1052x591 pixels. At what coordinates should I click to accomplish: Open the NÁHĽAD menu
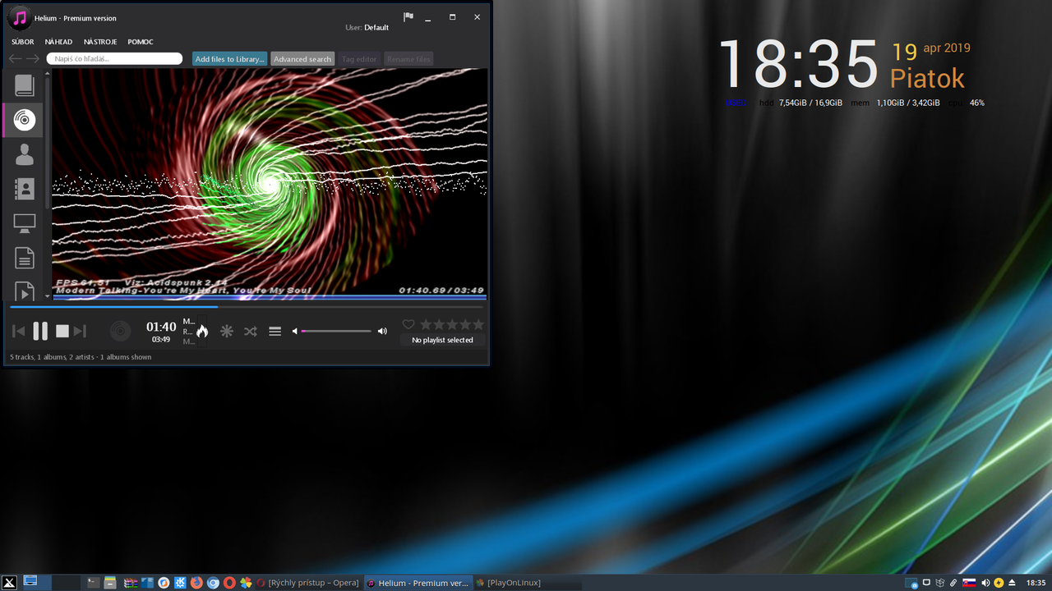[58, 42]
